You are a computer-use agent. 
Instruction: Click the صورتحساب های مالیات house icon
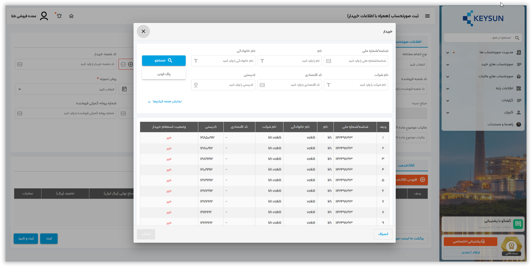tap(519, 76)
